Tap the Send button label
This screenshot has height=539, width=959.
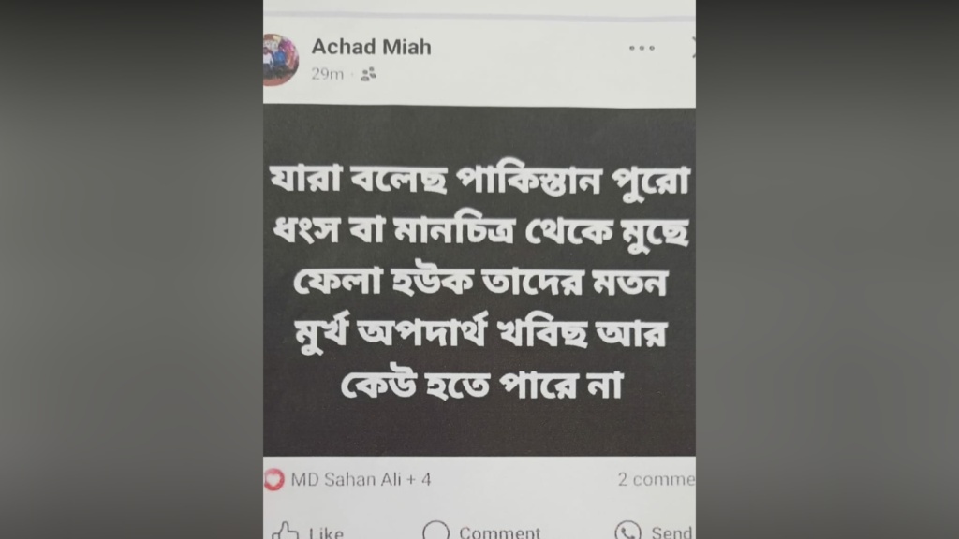pos(671,532)
